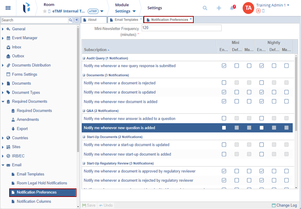This screenshot has width=301, height=209.
Task: Click the plus add icon in header
Action: point(219,8)
